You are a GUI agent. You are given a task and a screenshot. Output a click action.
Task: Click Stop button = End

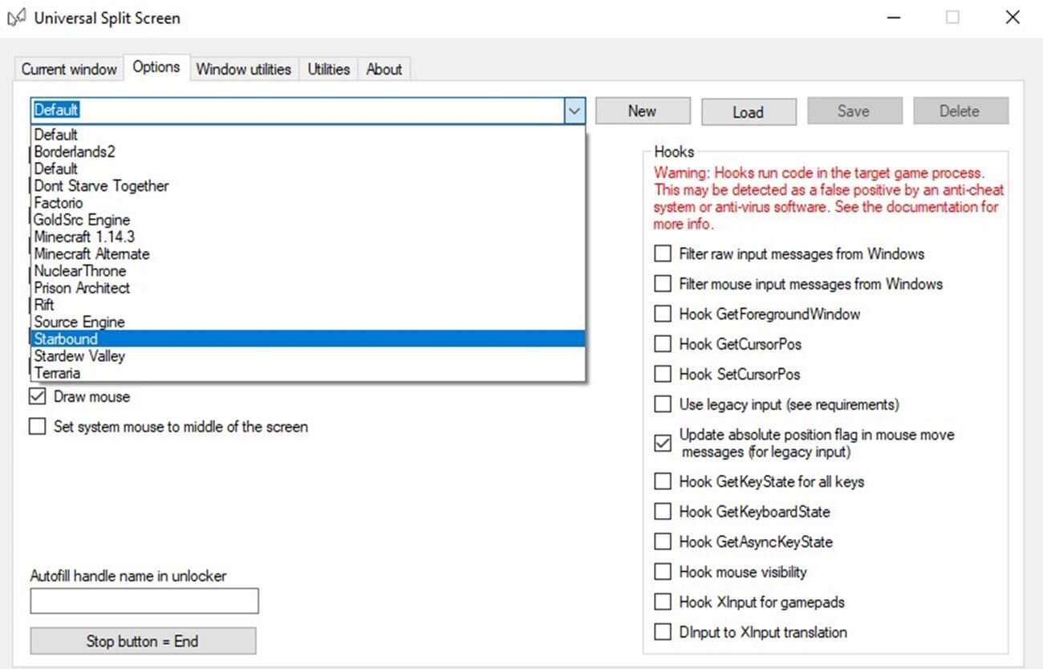[x=143, y=641]
